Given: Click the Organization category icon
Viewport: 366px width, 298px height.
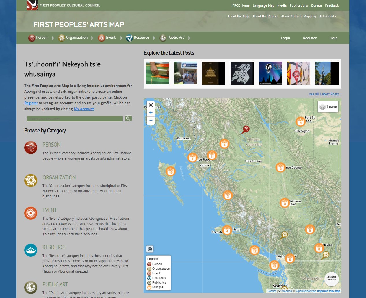Looking at the screenshot, I should click(61, 38).
